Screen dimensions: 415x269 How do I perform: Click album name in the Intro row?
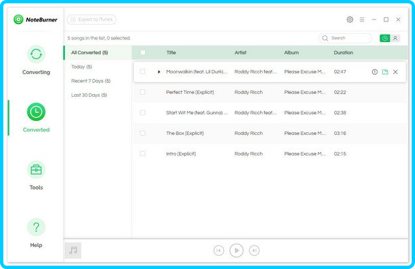point(305,154)
